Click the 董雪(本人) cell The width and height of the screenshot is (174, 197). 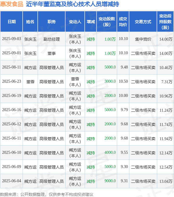pyautogui.click(x=75, y=82)
